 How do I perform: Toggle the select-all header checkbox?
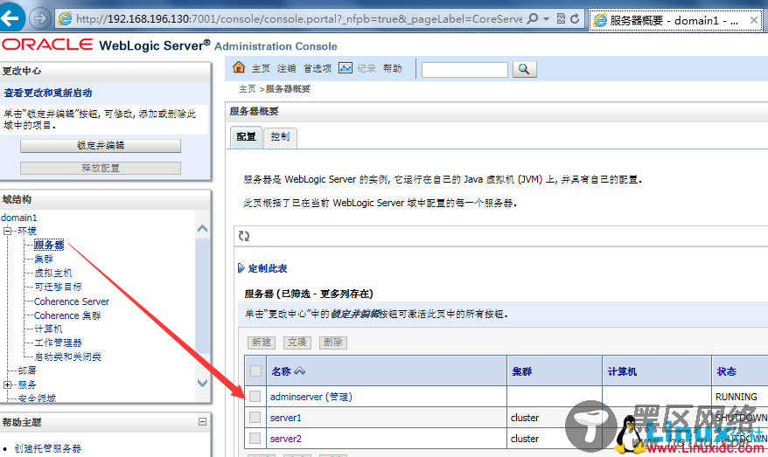[x=255, y=370]
